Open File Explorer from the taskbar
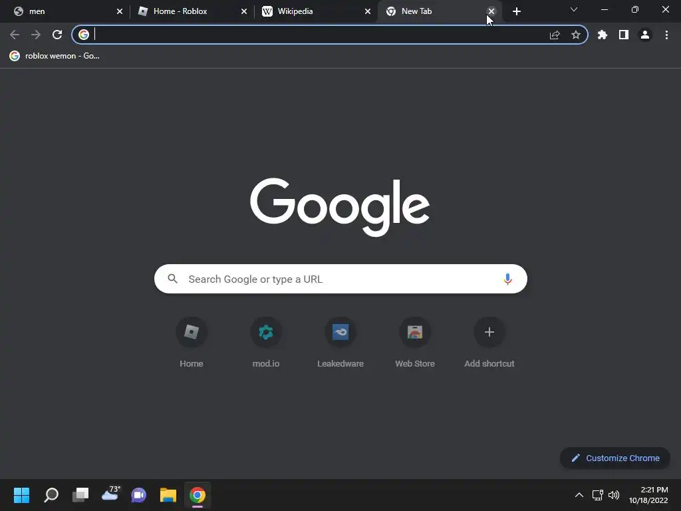 (x=168, y=495)
